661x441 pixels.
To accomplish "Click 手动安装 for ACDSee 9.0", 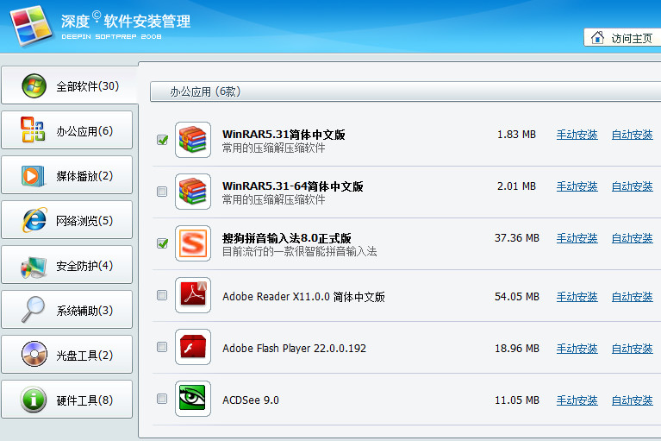I will [x=577, y=400].
